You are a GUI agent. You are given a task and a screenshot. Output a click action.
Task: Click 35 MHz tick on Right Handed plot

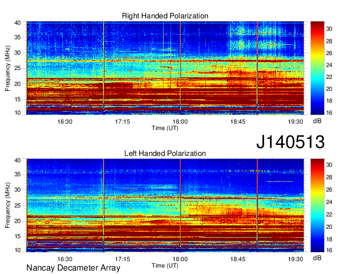pos(17,37)
